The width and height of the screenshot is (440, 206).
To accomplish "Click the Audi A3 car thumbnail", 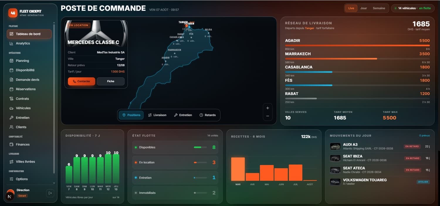I will 335,146.
